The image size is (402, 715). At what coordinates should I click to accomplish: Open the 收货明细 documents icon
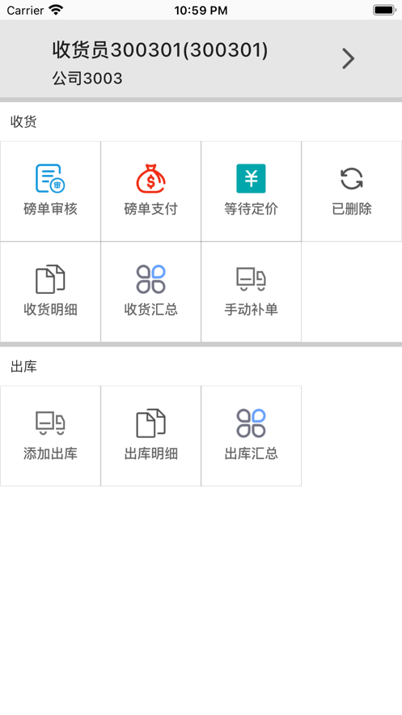50,279
